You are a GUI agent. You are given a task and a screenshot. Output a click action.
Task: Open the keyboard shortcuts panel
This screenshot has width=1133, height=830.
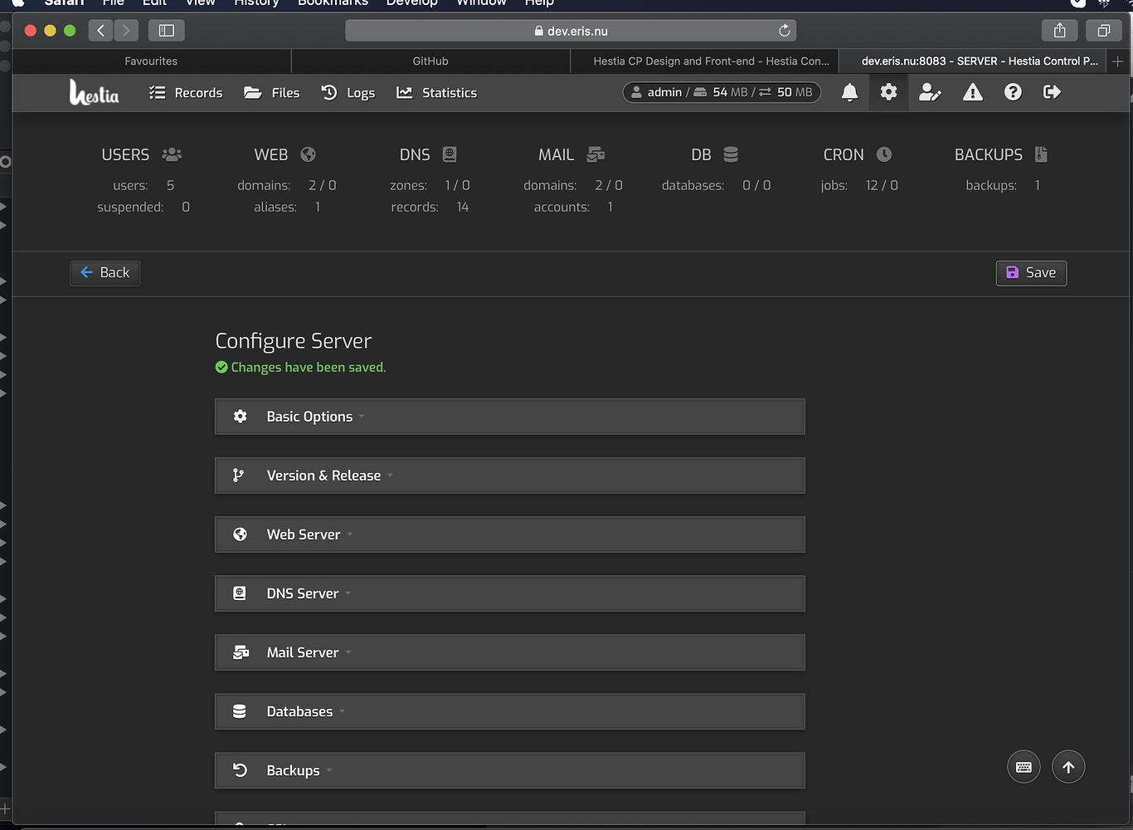(x=1023, y=766)
